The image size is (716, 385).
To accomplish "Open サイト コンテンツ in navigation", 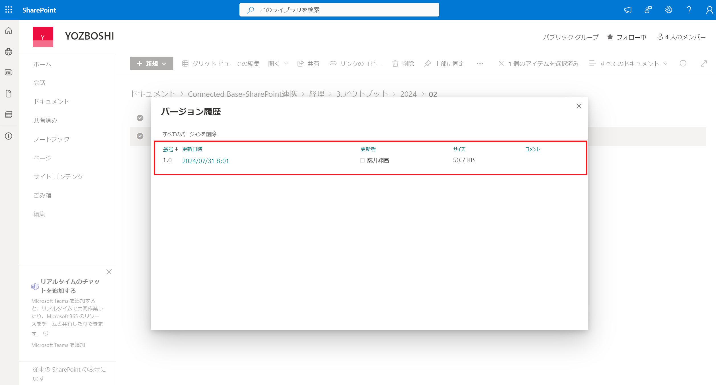I will [58, 177].
